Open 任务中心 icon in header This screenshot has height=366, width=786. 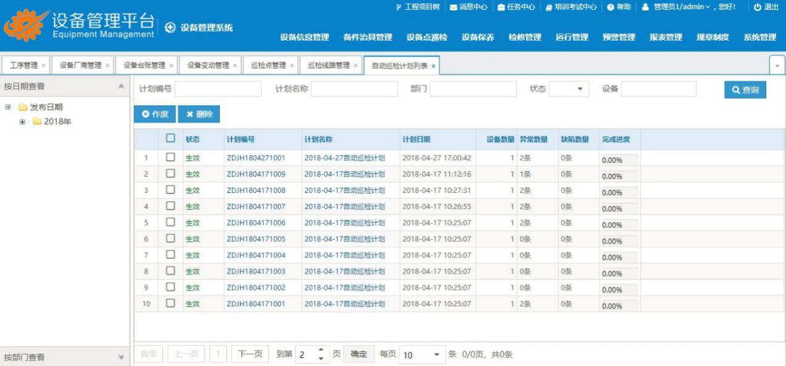tap(501, 7)
